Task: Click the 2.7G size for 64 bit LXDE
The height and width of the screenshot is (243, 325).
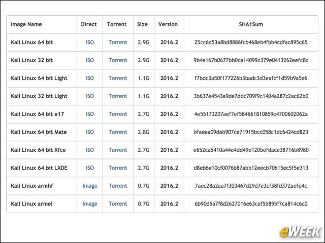Action: point(143,168)
